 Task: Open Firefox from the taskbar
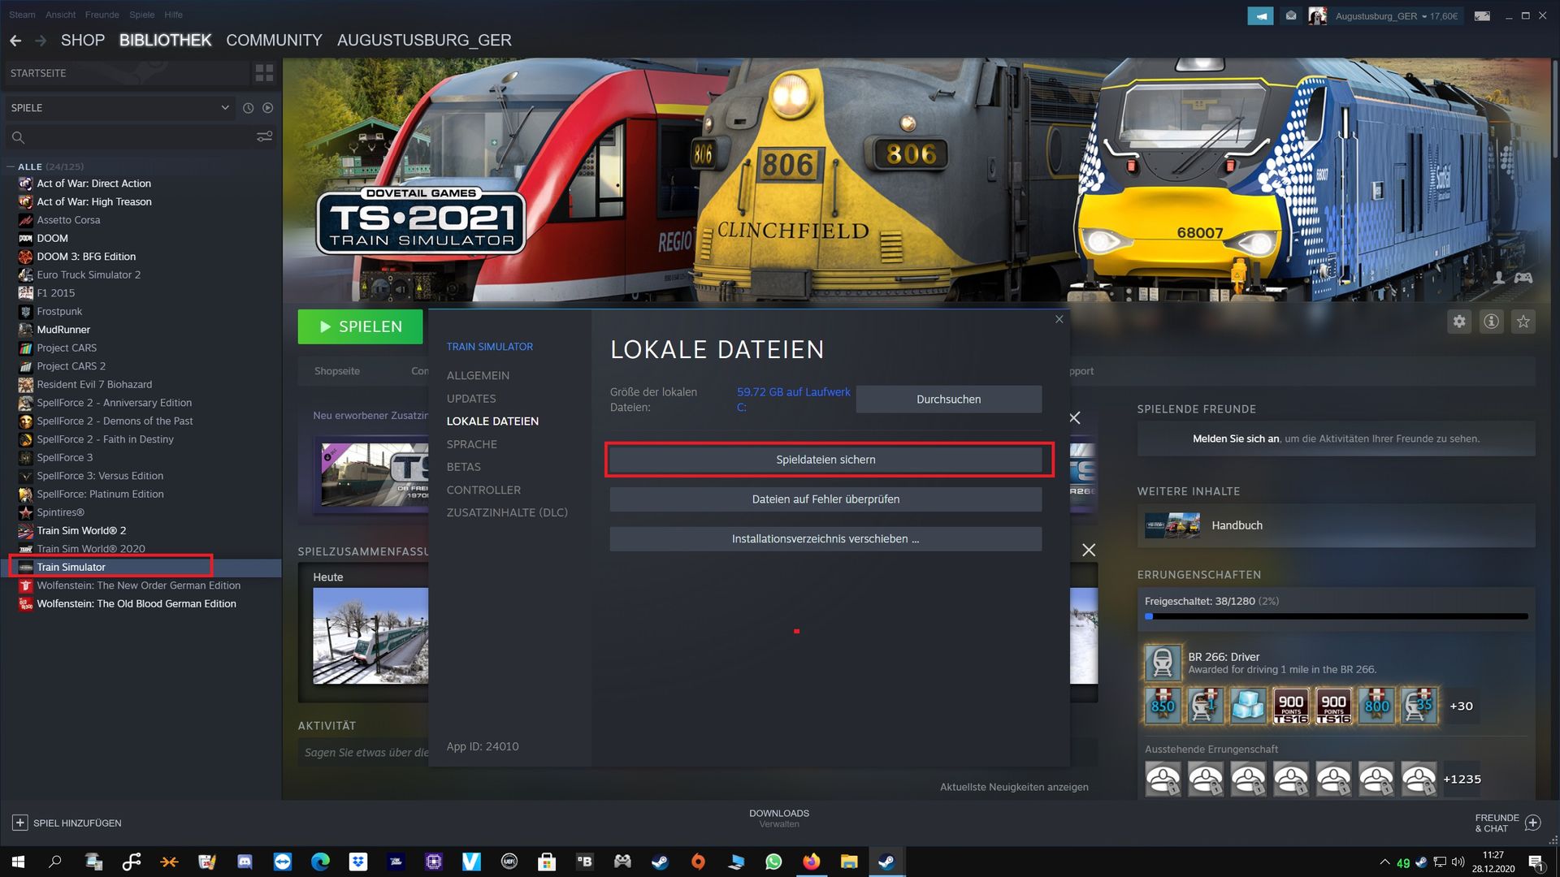pos(811,862)
